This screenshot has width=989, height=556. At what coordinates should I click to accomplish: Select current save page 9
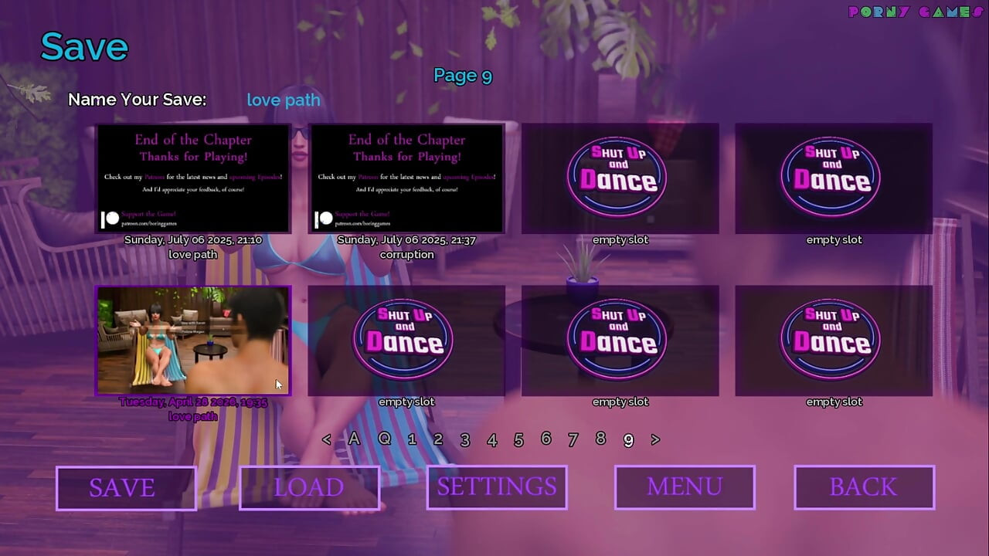[x=628, y=440]
